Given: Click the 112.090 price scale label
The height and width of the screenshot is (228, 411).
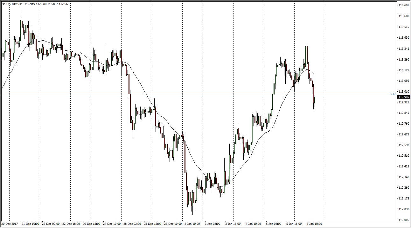Looking at the screenshot, I should pos(403,209).
